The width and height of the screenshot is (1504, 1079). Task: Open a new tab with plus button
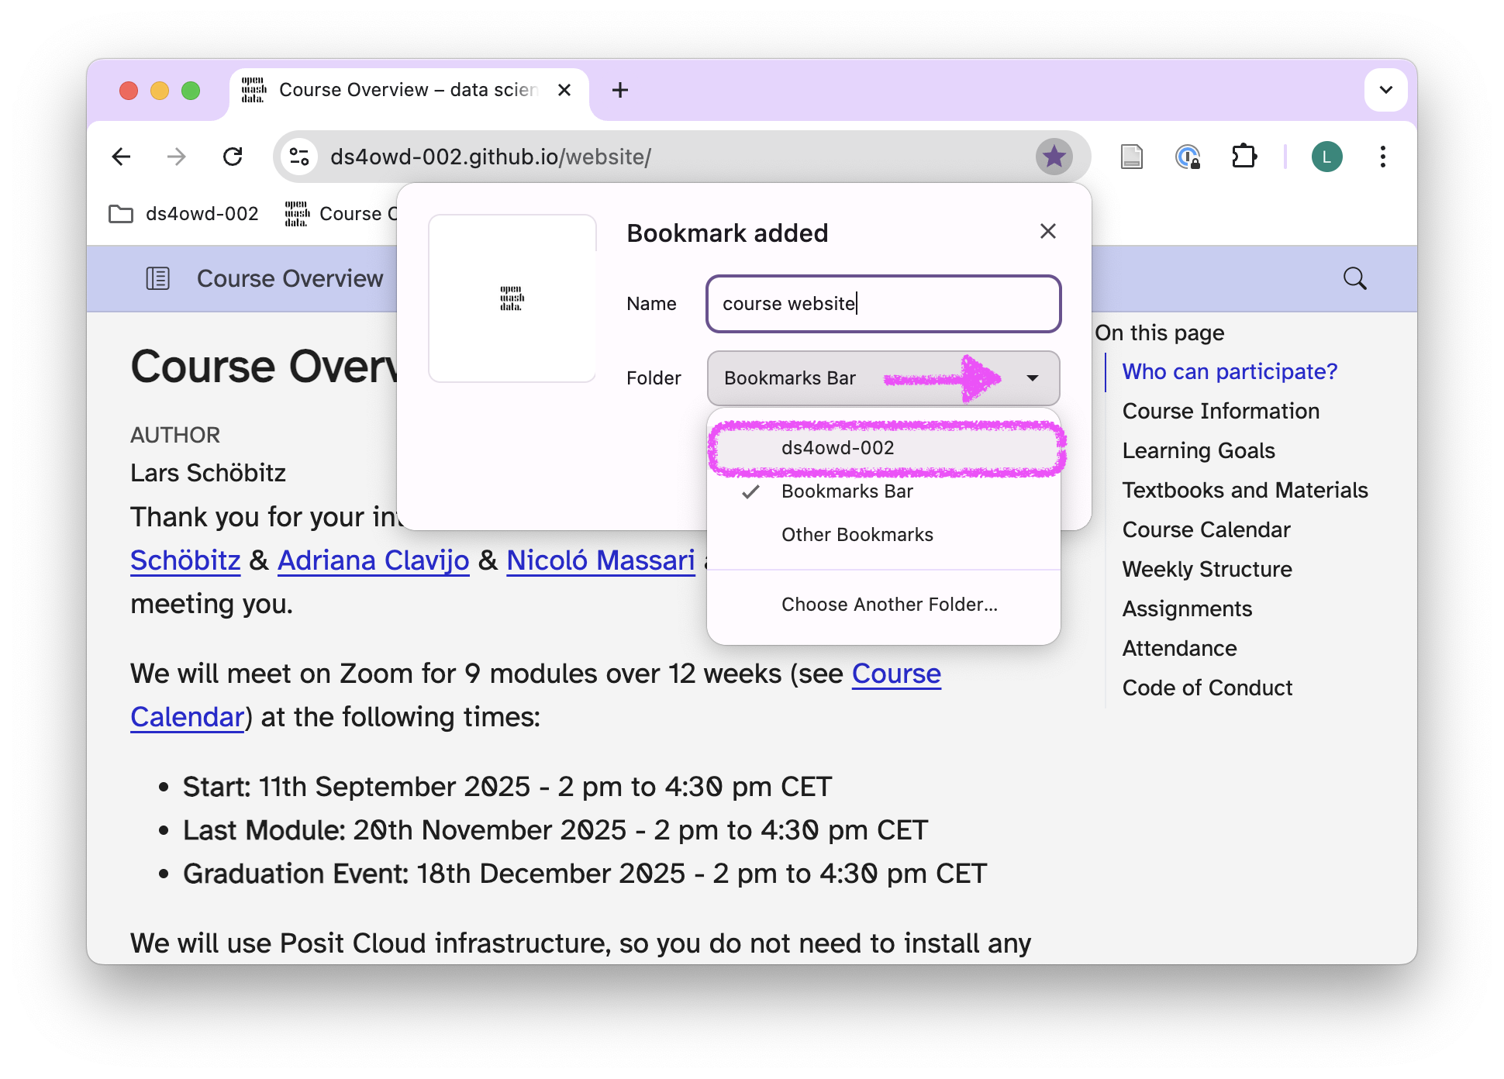click(619, 90)
